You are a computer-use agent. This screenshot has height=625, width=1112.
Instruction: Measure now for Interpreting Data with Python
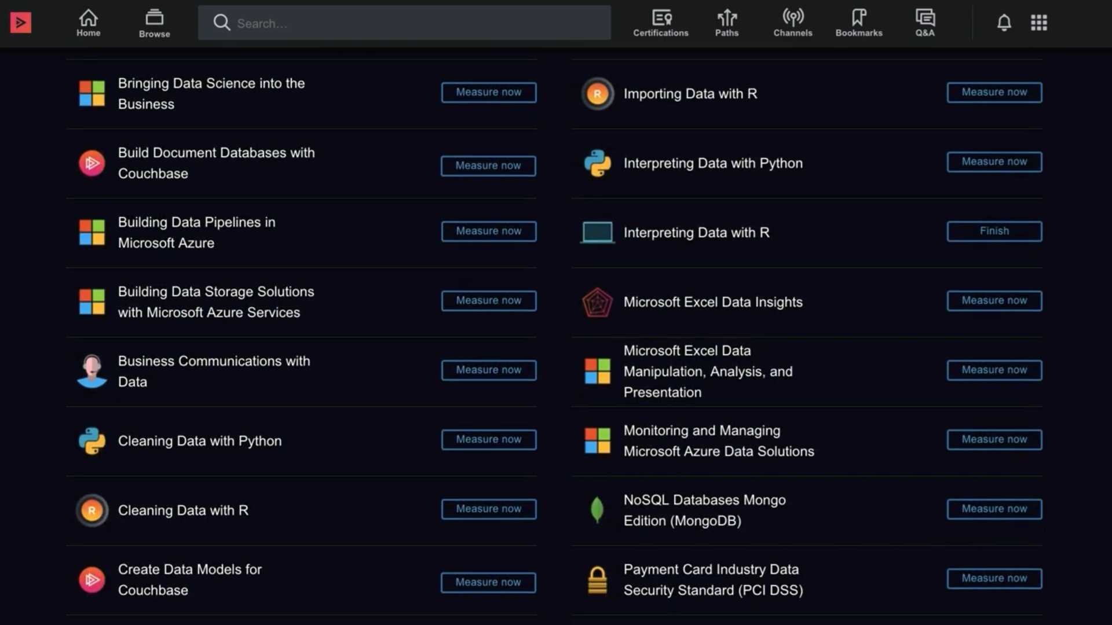[x=994, y=162]
